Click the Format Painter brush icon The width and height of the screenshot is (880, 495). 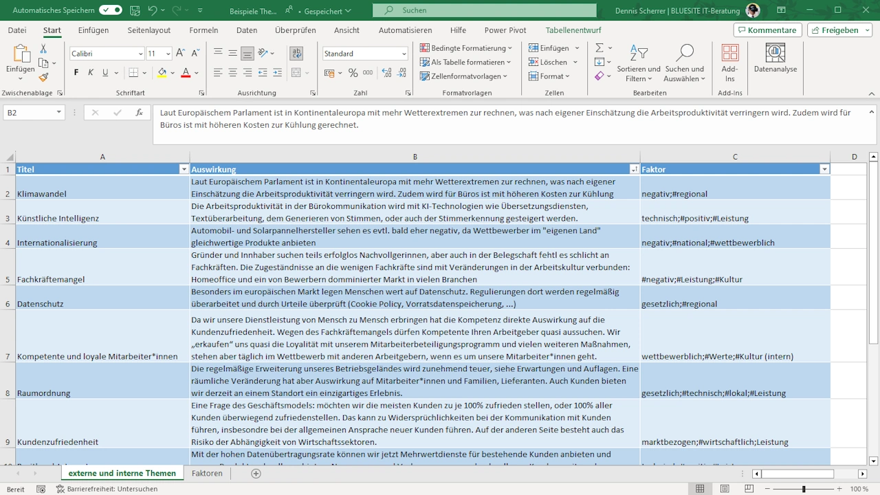(x=43, y=78)
